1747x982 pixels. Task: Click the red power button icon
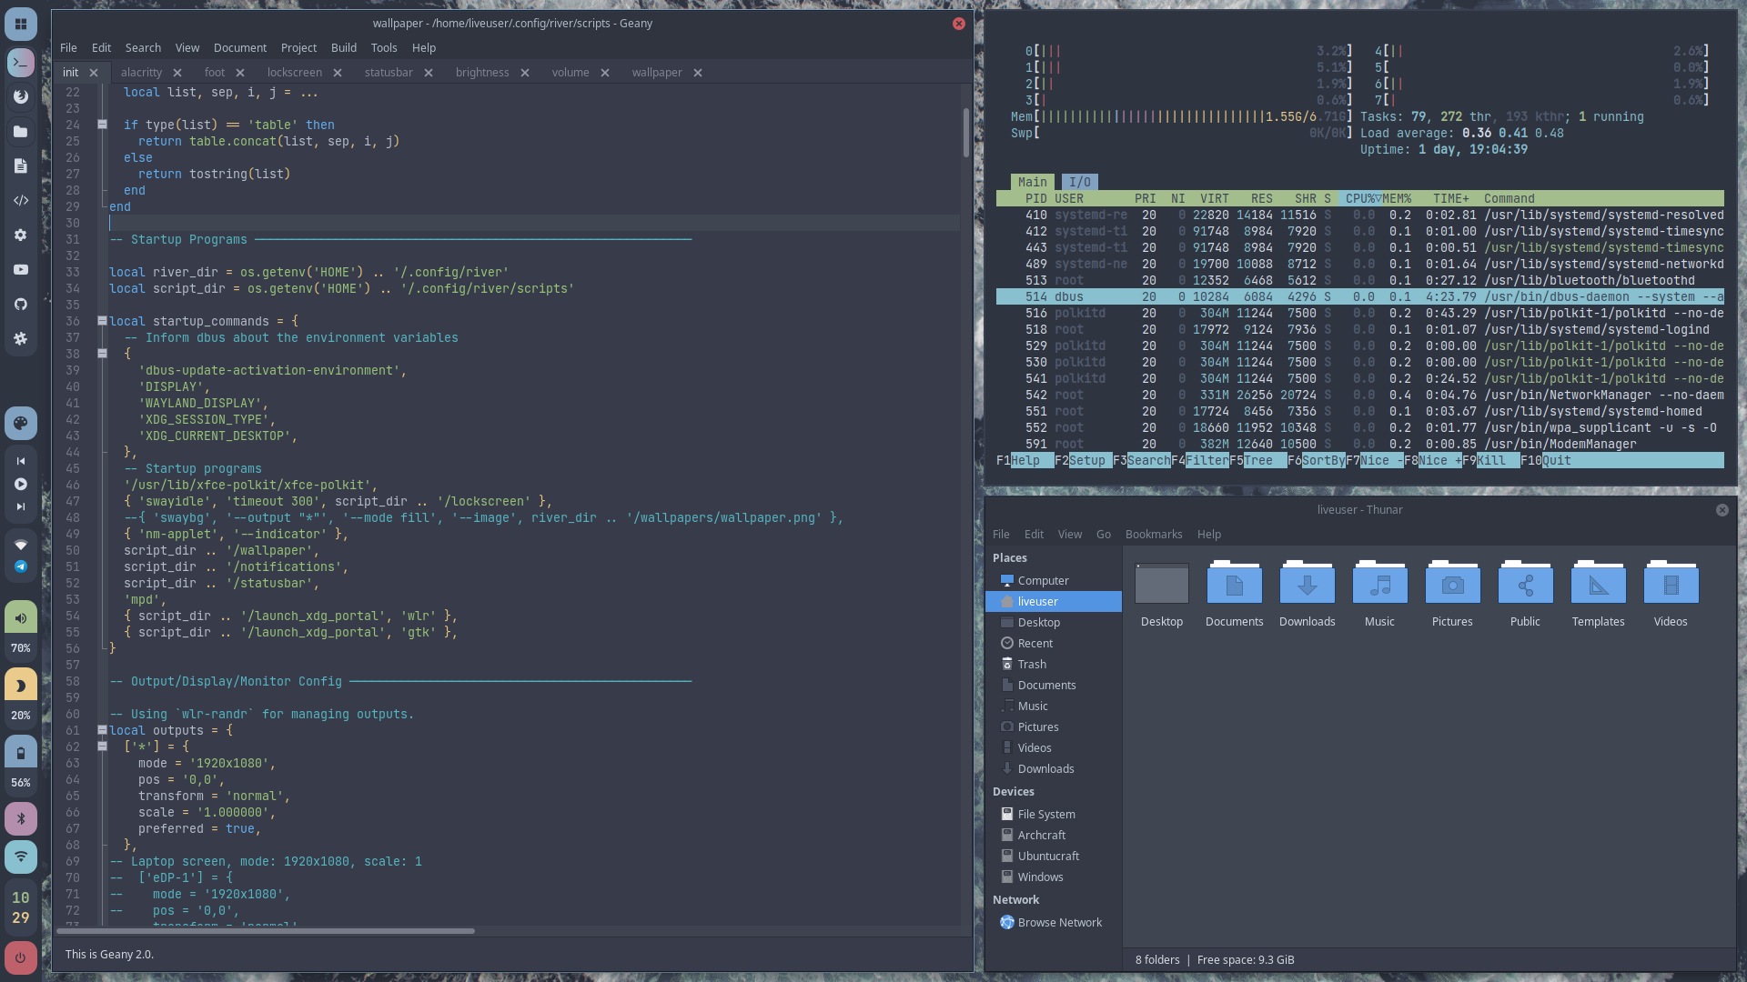pyautogui.click(x=21, y=957)
